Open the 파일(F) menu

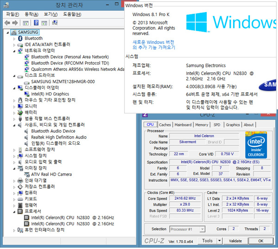[13, 14]
